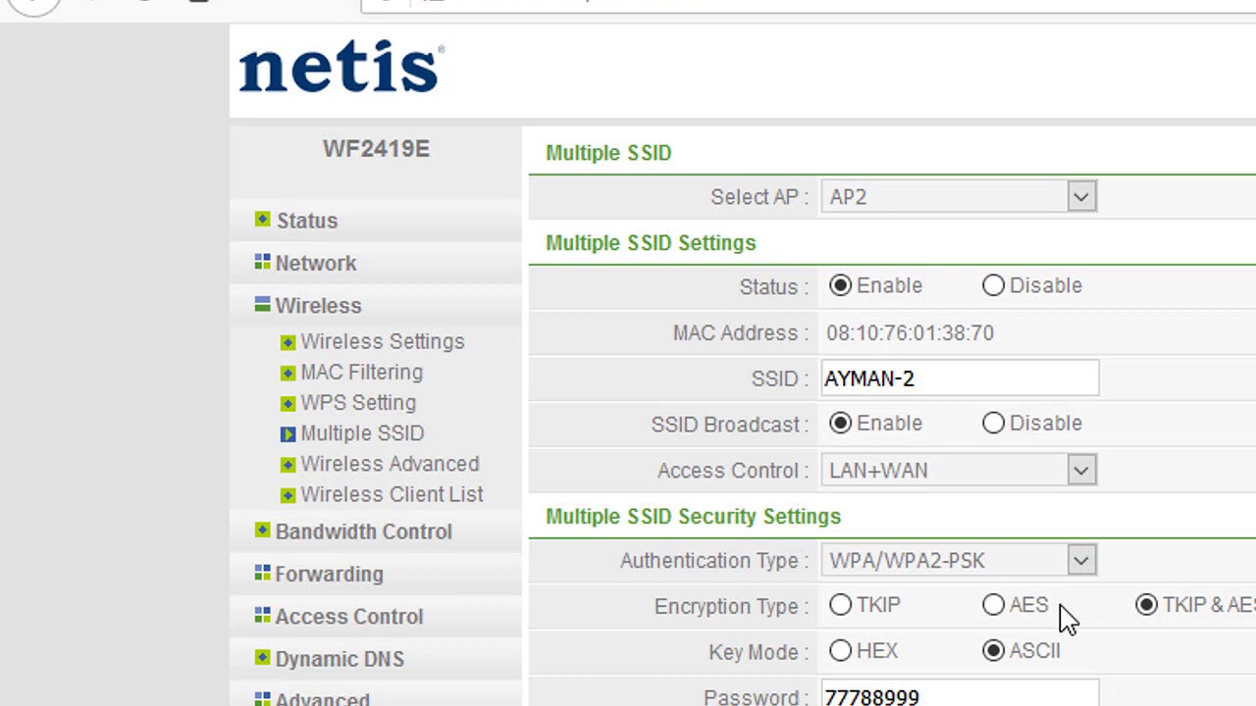1256x706 pixels.
Task: Click the Dynamic DNS bullet icon
Action: point(262,657)
